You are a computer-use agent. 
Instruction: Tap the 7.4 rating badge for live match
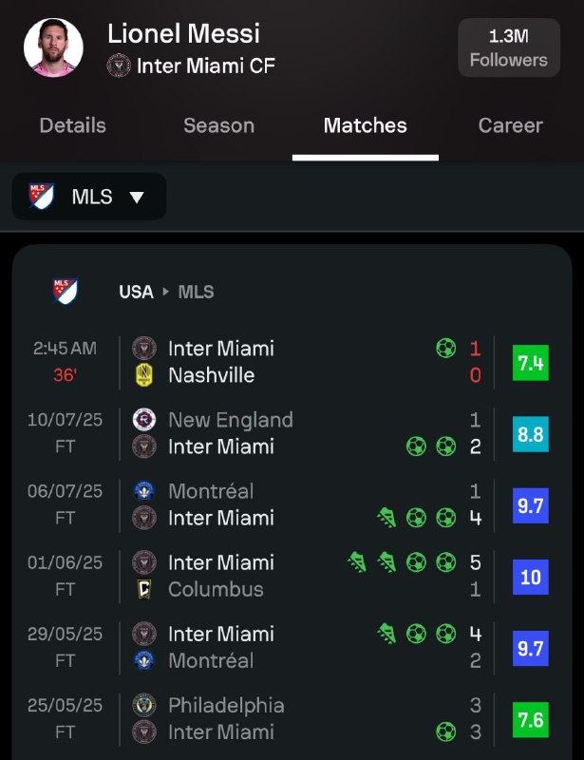click(531, 363)
